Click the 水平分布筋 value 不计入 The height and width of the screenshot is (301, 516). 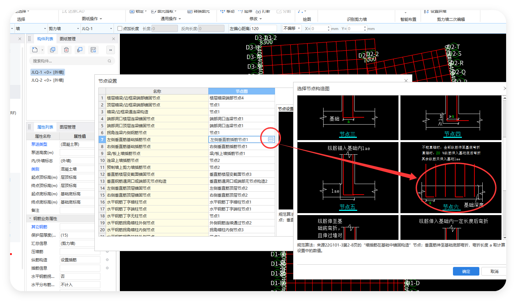[x=80, y=284]
